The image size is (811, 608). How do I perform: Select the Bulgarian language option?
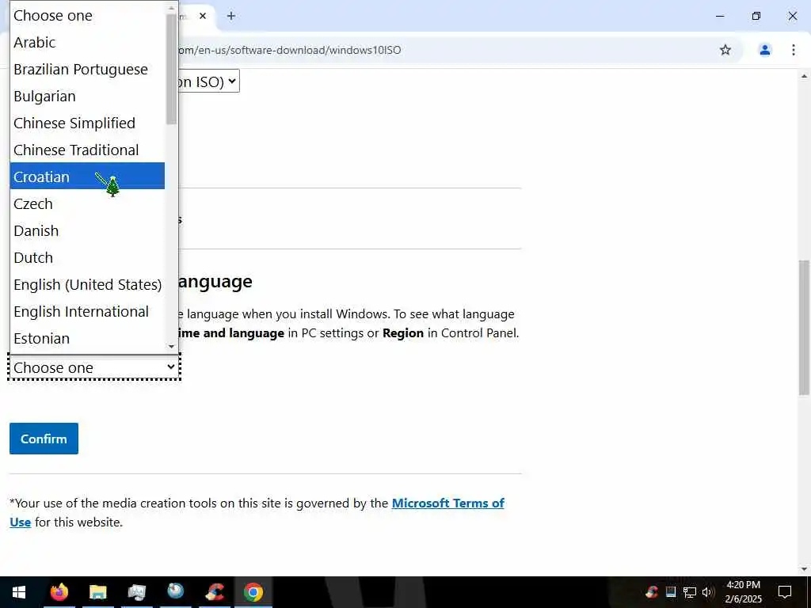pyautogui.click(x=87, y=96)
